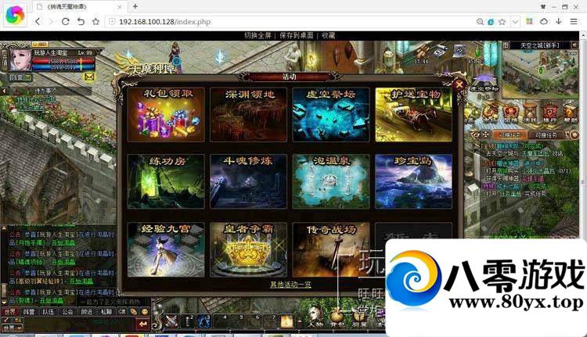Open a new browser tab
Image resolution: width=587 pixels, height=337 pixels.
point(135,6)
